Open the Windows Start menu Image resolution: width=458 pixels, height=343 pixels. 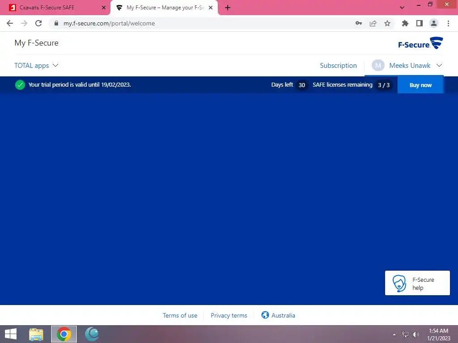(11, 334)
